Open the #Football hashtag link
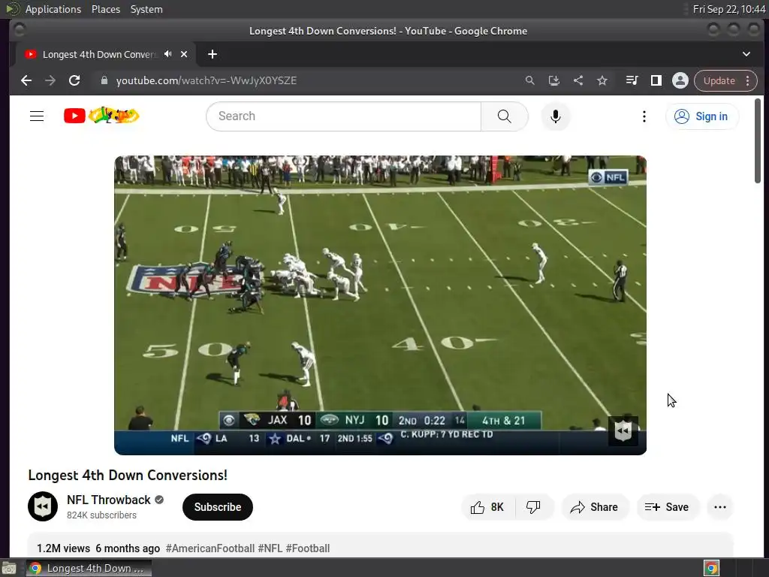This screenshot has width=769, height=577. click(307, 548)
